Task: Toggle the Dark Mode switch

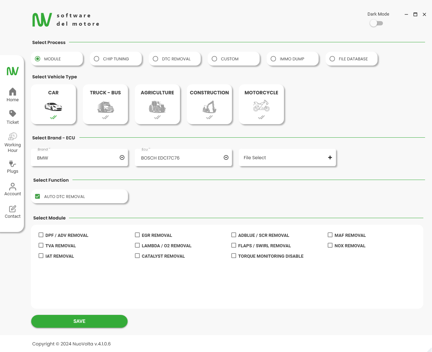Action: (376, 23)
